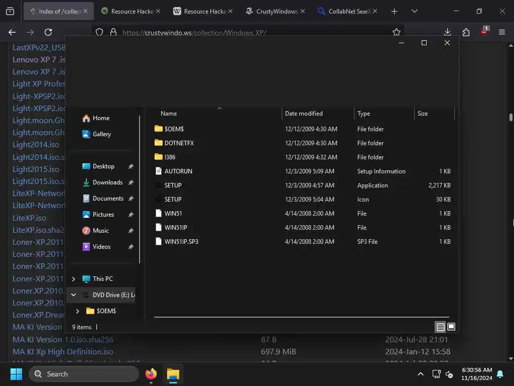514x386 pixels.
Task: Open Light2014.iso link in browser
Action: point(36,145)
